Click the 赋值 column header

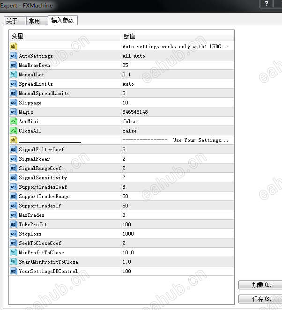tap(177, 36)
